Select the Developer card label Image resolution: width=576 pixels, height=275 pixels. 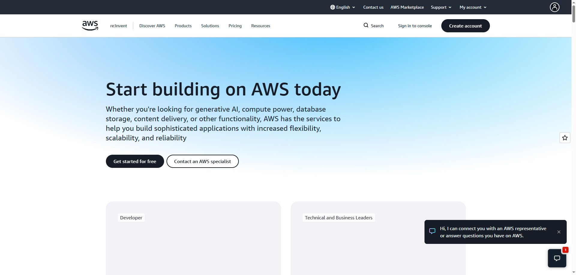[x=131, y=218]
